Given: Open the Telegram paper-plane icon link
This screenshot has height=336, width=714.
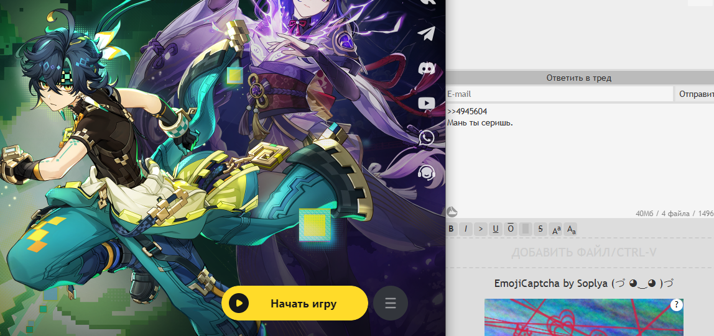Looking at the screenshot, I should (x=426, y=33).
